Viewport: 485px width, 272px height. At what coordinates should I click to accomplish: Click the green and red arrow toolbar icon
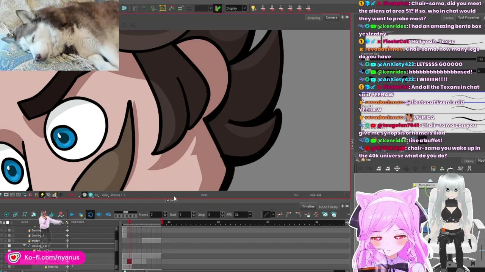coord(218,8)
